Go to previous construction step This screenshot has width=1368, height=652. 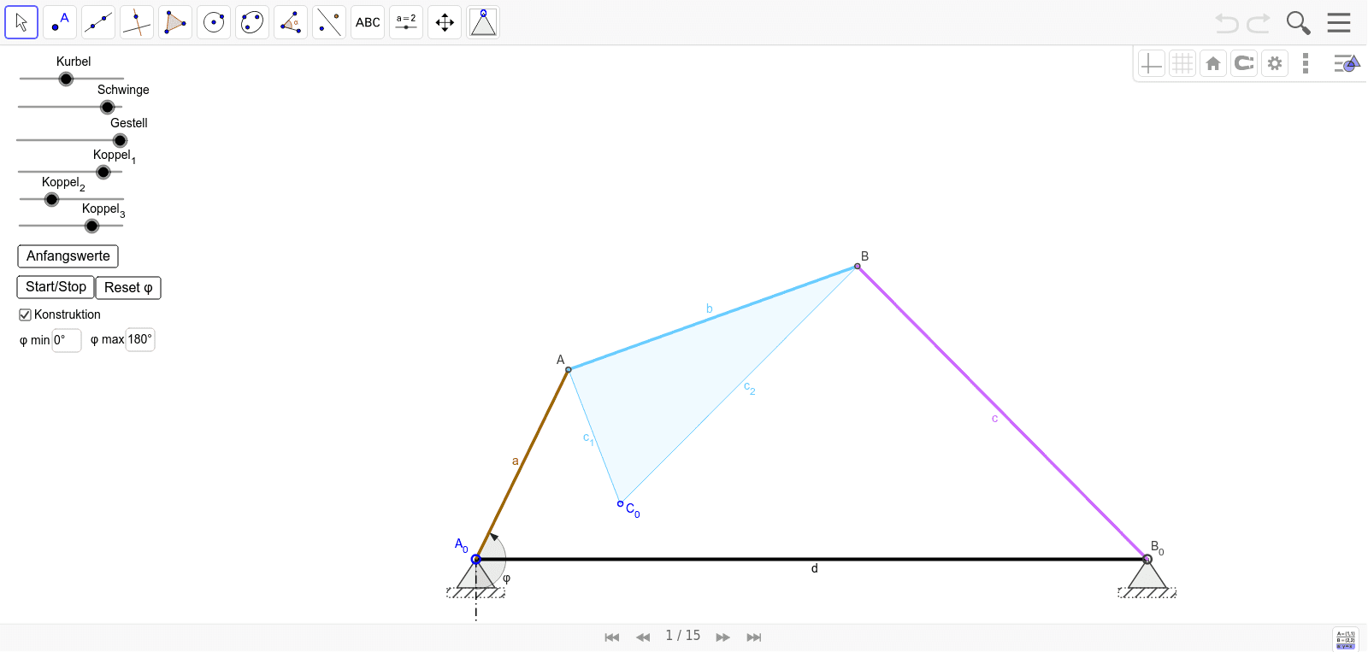click(x=643, y=637)
